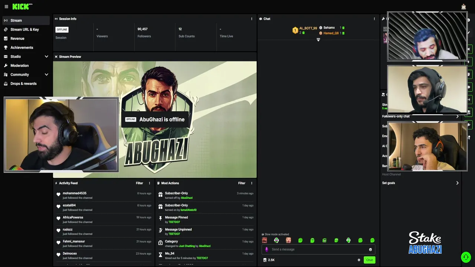Viewport: 475px width, 267px height.
Task: Select AfricaPowerss in Activity Feed
Action: [x=73, y=218]
